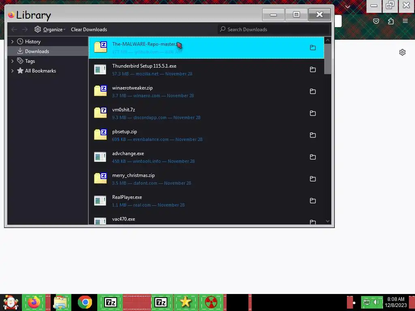Open containing folder for RealPlayer.exe
The image size is (415, 311).
coord(313,201)
